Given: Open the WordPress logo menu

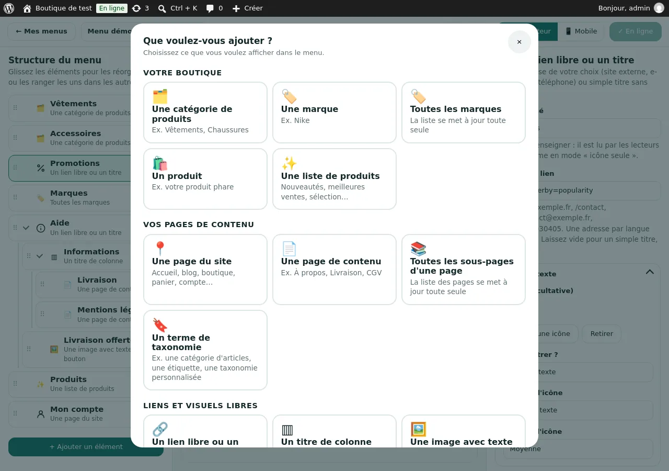Looking at the screenshot, I should 9,8.
